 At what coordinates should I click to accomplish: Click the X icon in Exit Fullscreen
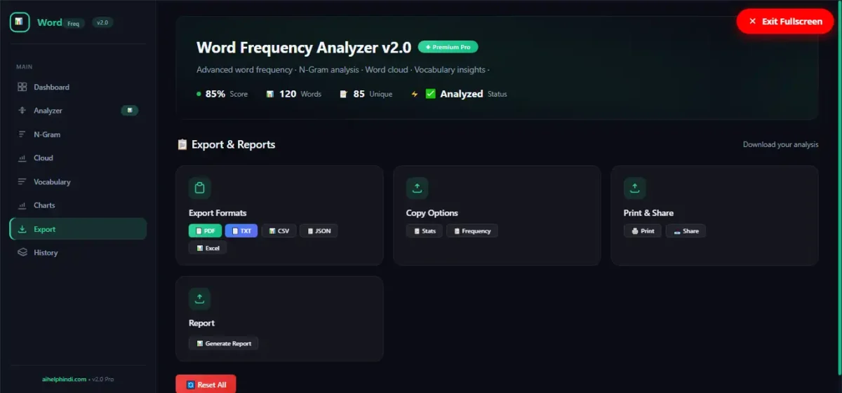coord(753,21)
